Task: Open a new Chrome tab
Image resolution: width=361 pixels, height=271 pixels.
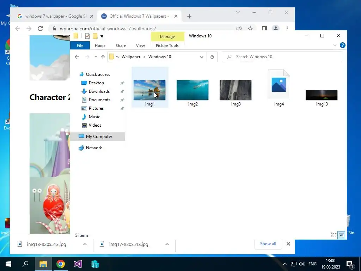Action: coord(189,16)
